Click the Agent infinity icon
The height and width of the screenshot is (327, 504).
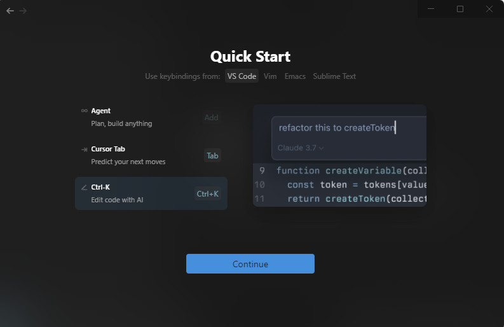(85, 111)
